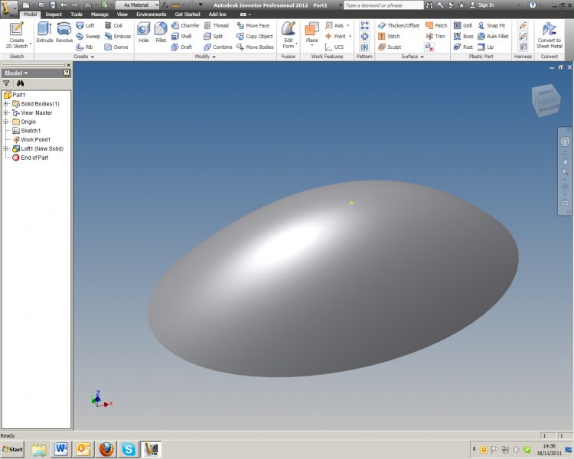Click the Sculpt tool
This screenshot has width=574, height=459.
pos(390,47)
